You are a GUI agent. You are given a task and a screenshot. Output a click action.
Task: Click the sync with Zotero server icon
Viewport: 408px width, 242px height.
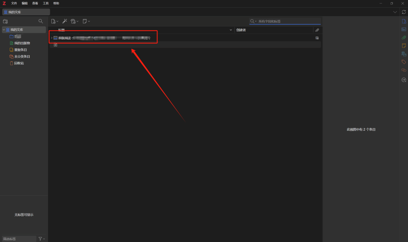tap(404, 12)
